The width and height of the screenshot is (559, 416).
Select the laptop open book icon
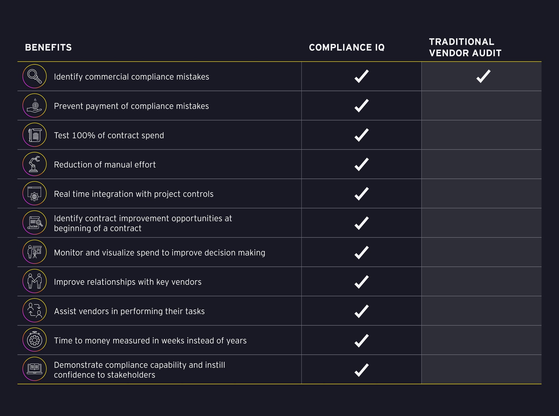34,369
